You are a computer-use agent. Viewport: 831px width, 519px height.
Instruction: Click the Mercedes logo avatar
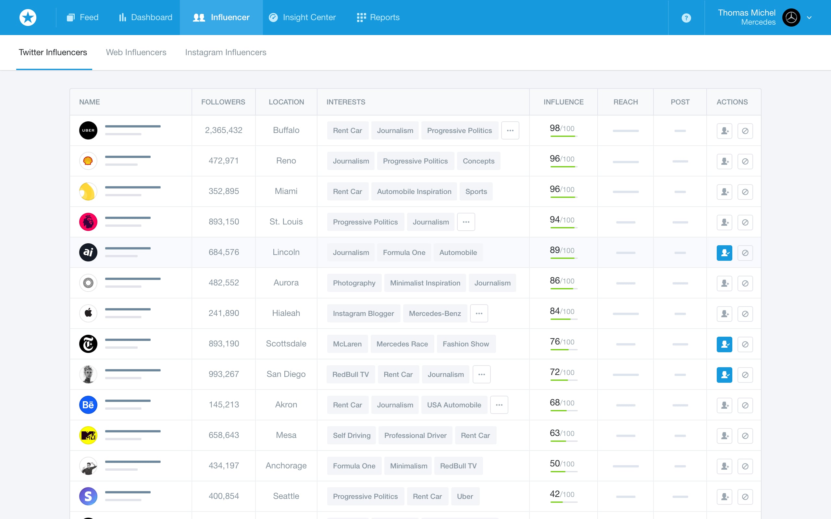791,18
